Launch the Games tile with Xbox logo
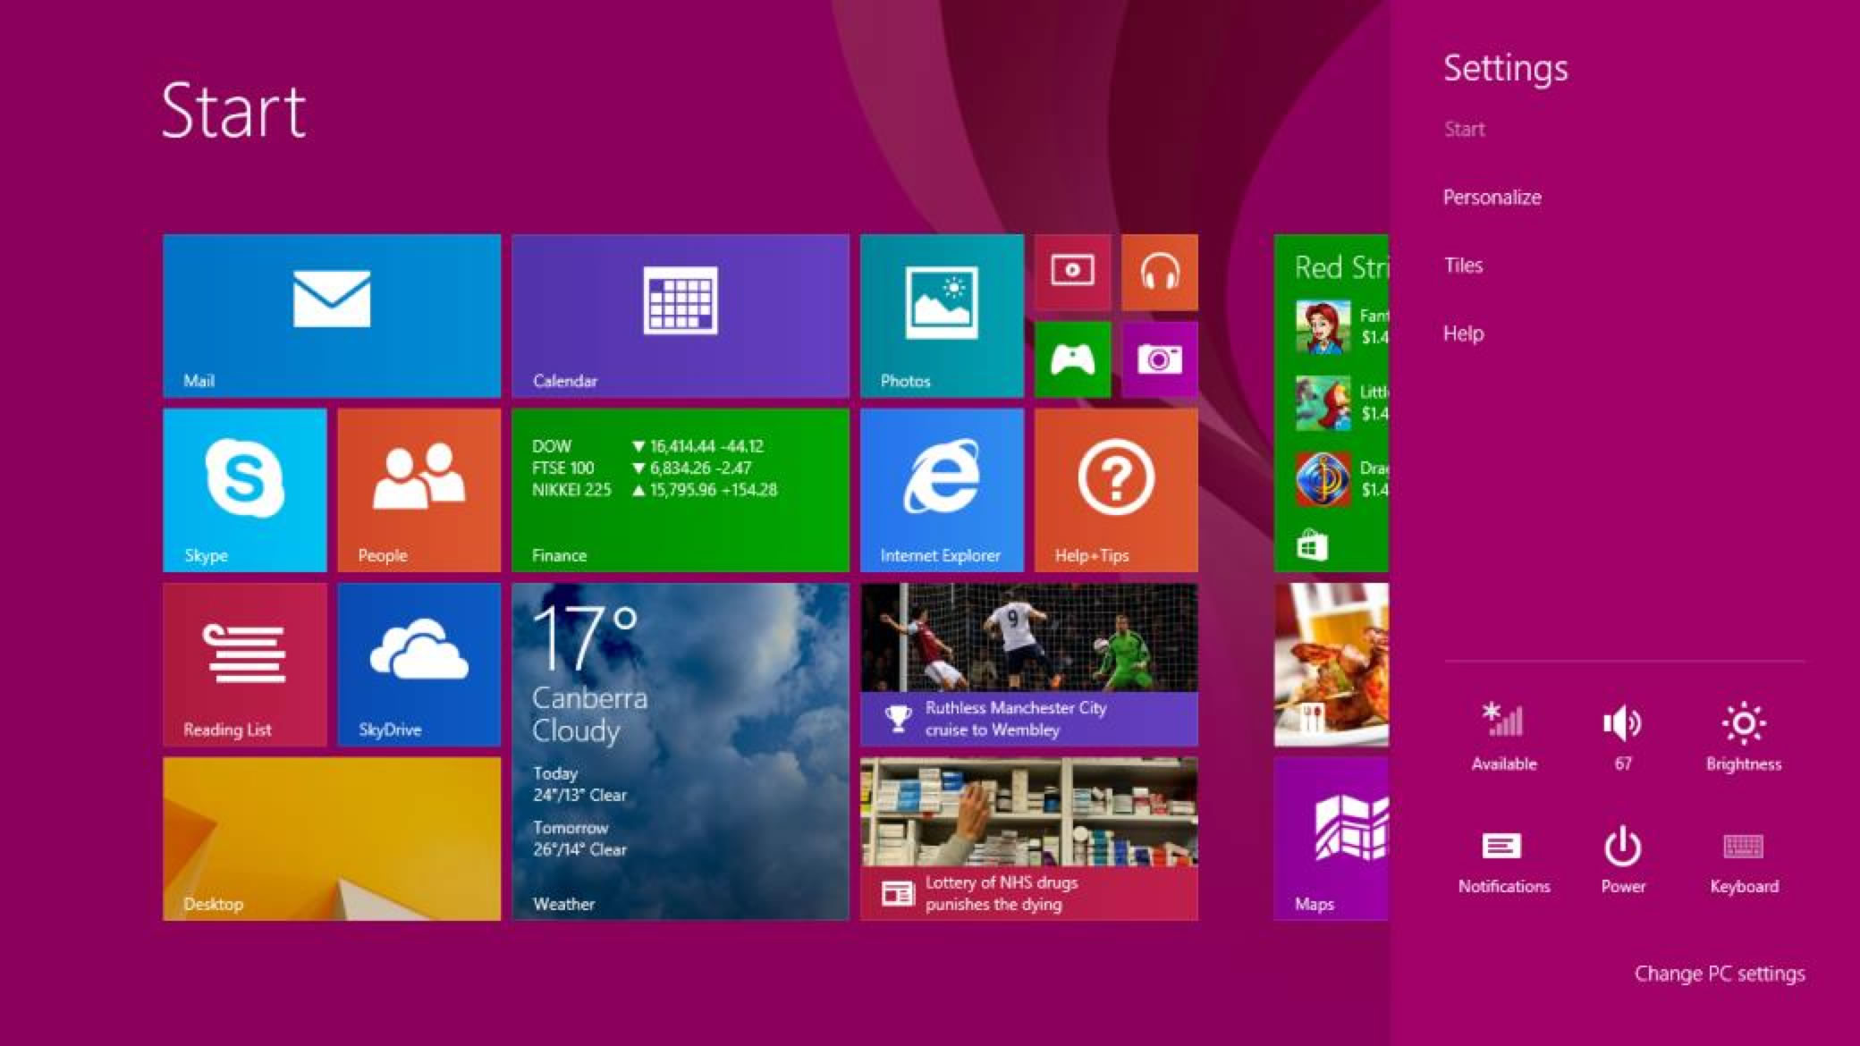 click(x=1071, y=359)
